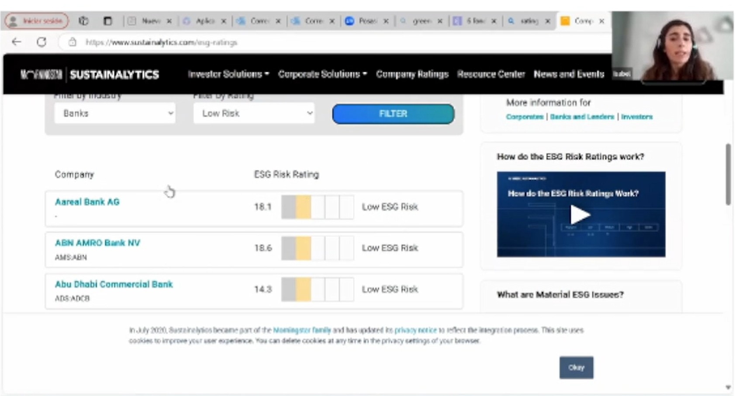
Task: Open Banks and Lenders information link
Action: pyautogui.click(x=582, y=117)
